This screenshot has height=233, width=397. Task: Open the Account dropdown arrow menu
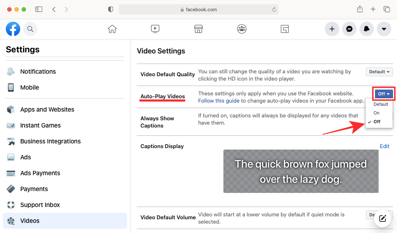(384, 29)
